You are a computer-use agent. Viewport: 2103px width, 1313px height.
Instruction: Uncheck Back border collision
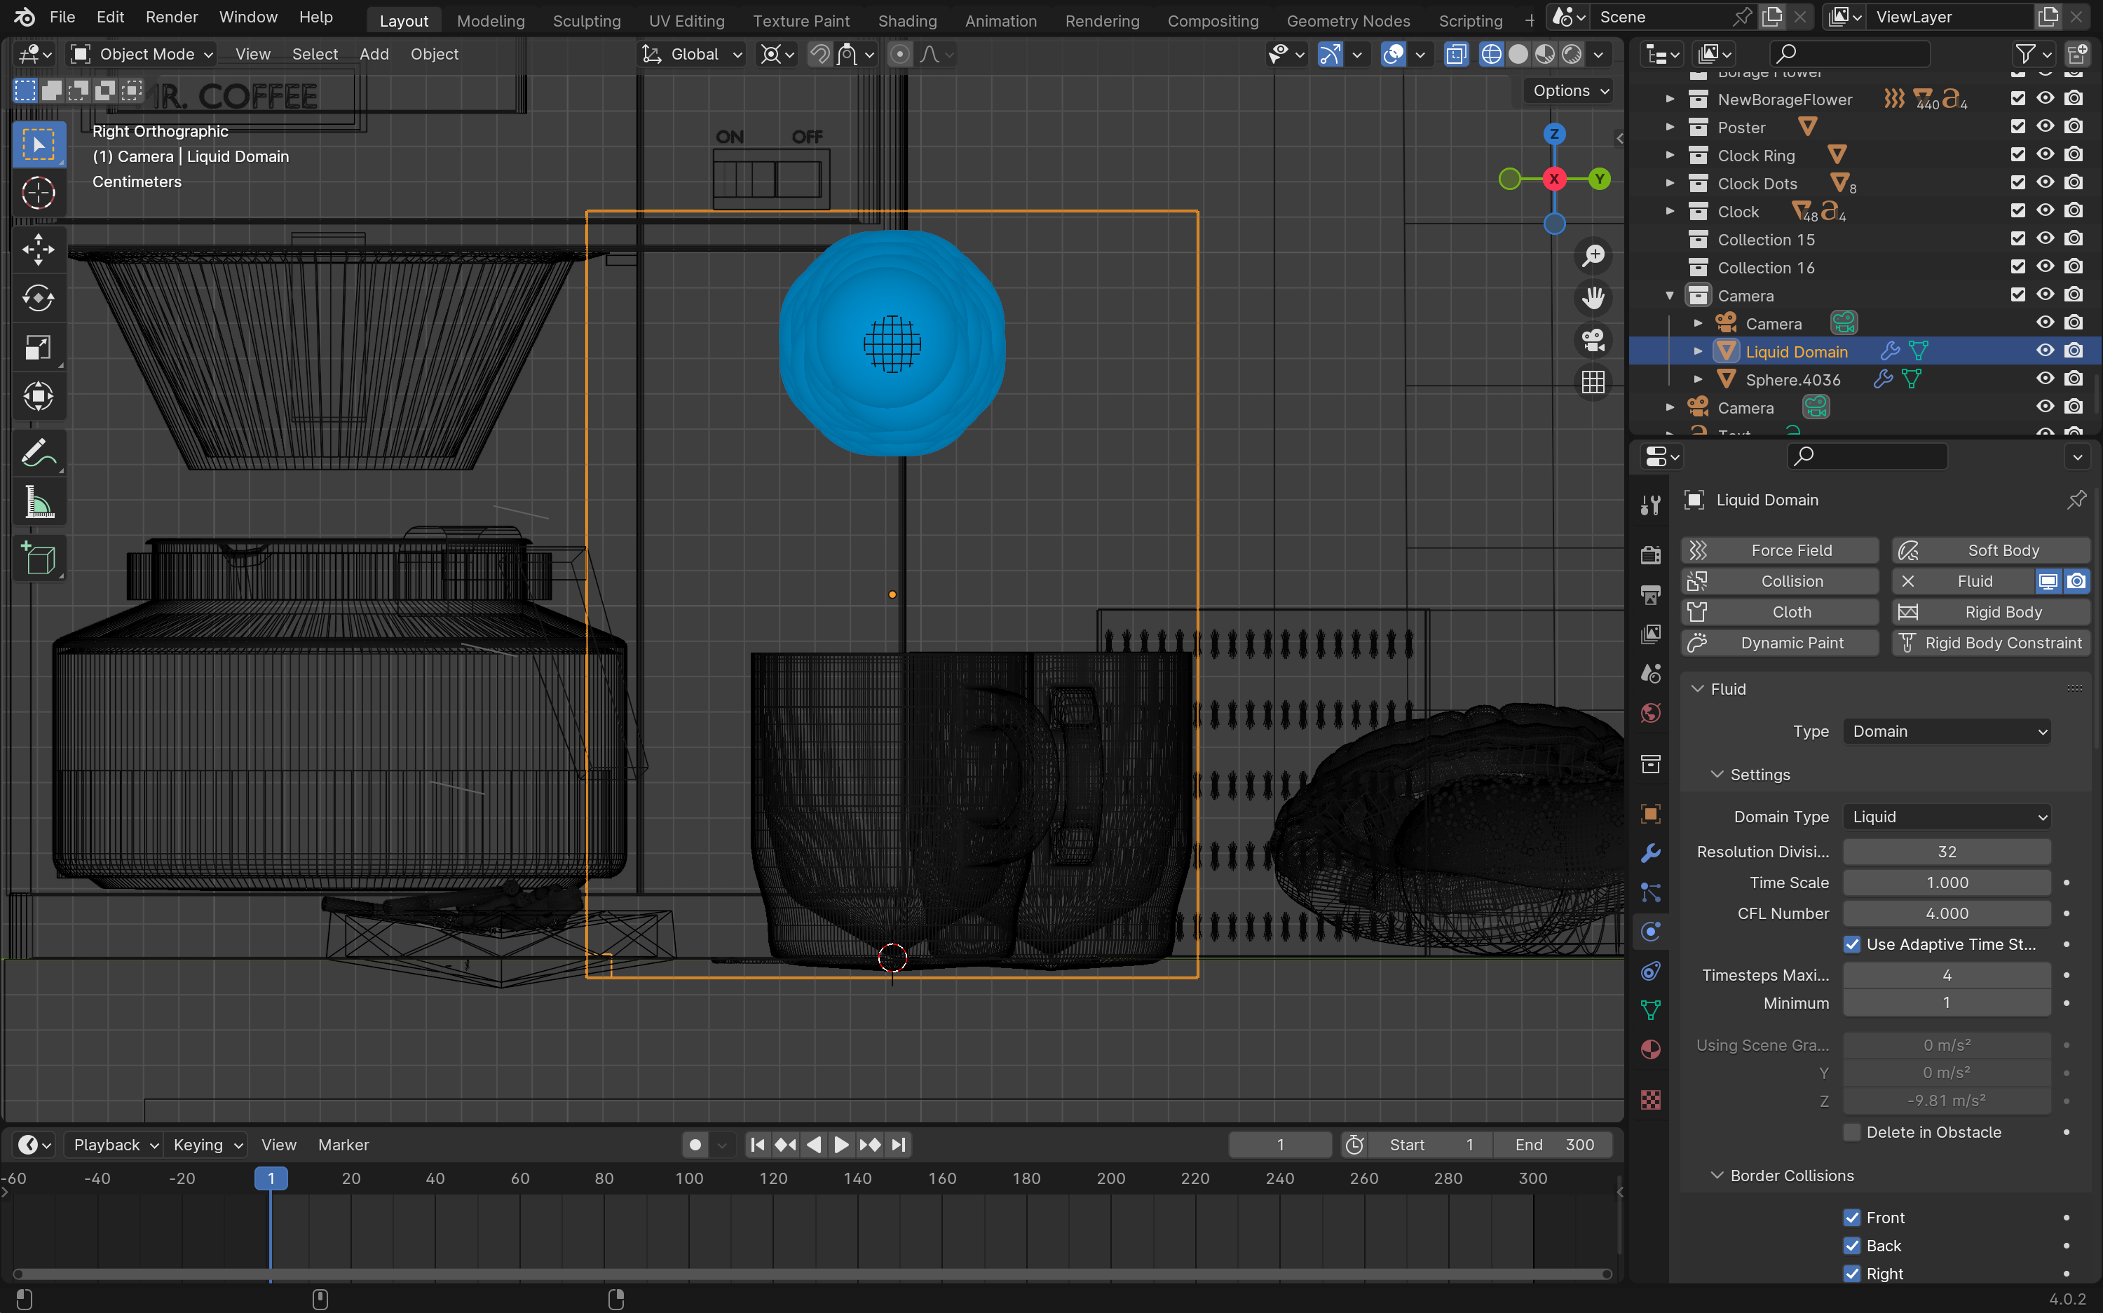[1852, 1245]
